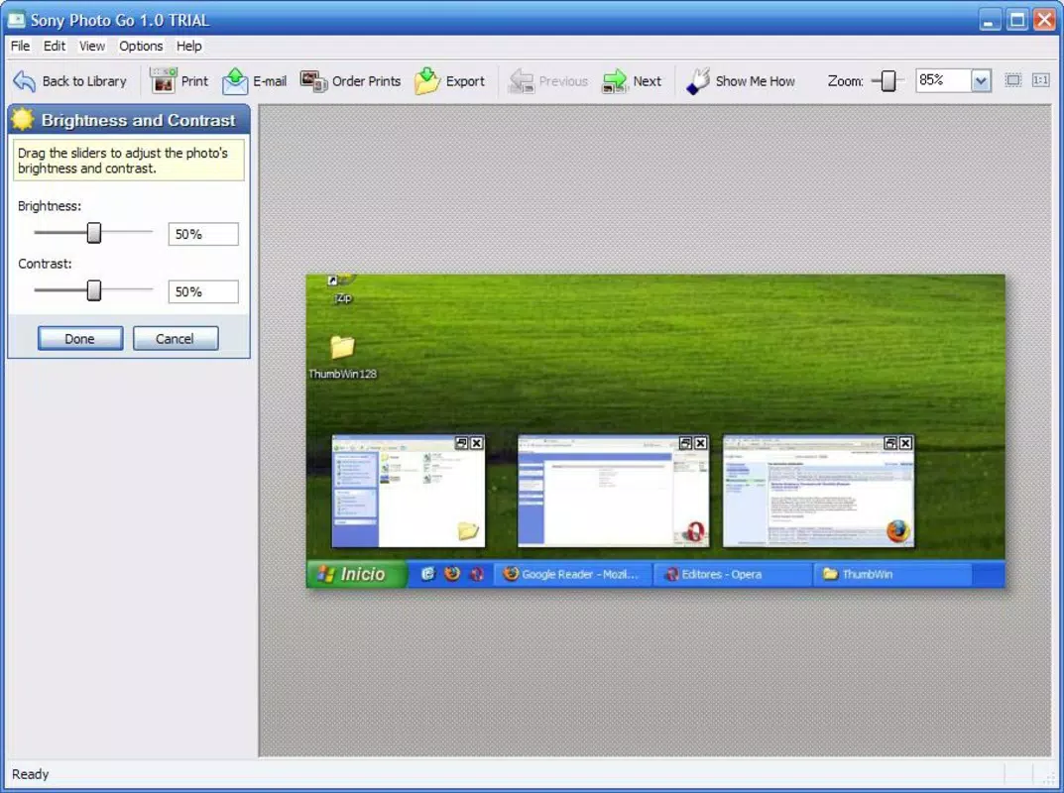Click Google Reader taskbar item in photo
The height and width of the screenshot is (793, 1064).
click(x=572, y=575)
